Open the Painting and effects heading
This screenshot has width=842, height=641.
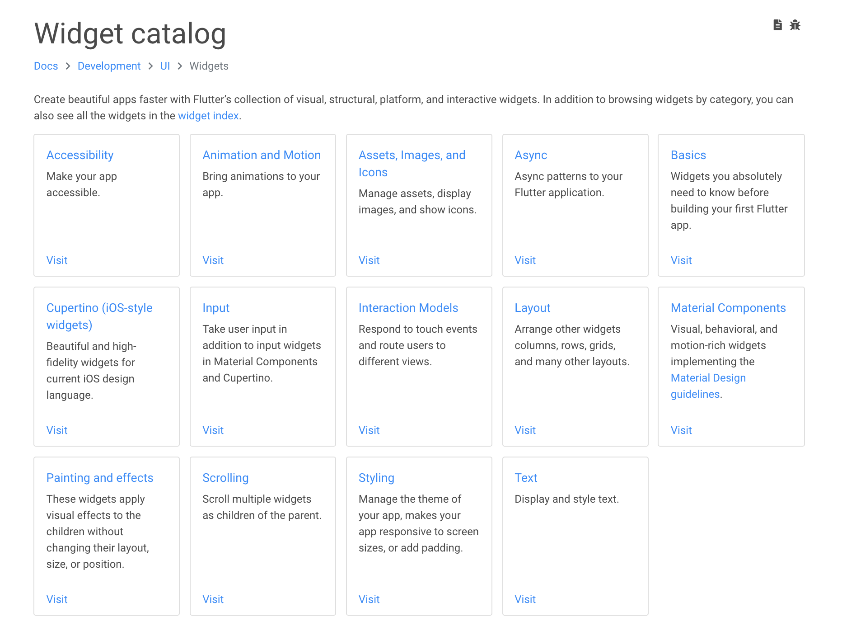pos(100,478)
